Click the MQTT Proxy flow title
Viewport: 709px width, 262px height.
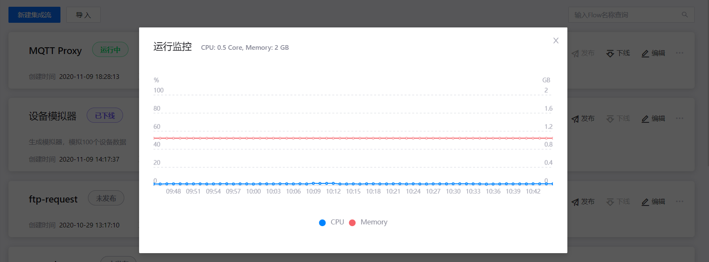click(55, 51)
